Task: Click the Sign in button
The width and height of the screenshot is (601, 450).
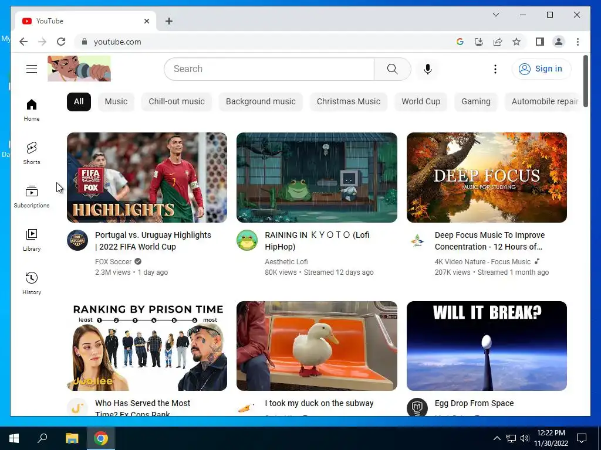Action: coord(541,69)
